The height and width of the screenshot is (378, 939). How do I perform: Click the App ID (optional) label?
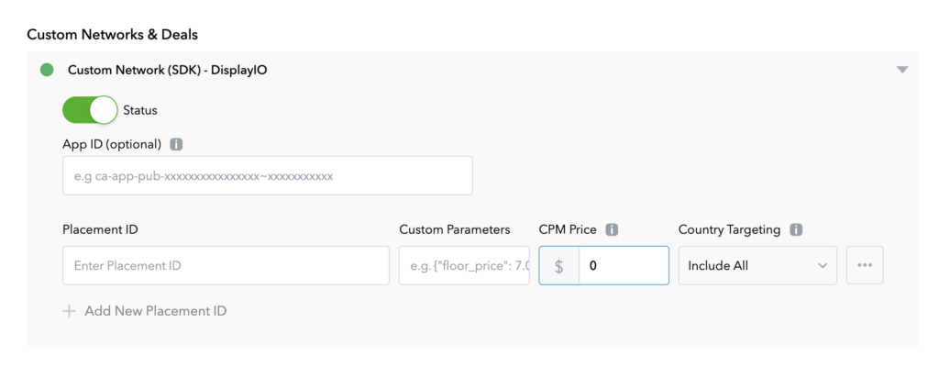tap(112, 144)
